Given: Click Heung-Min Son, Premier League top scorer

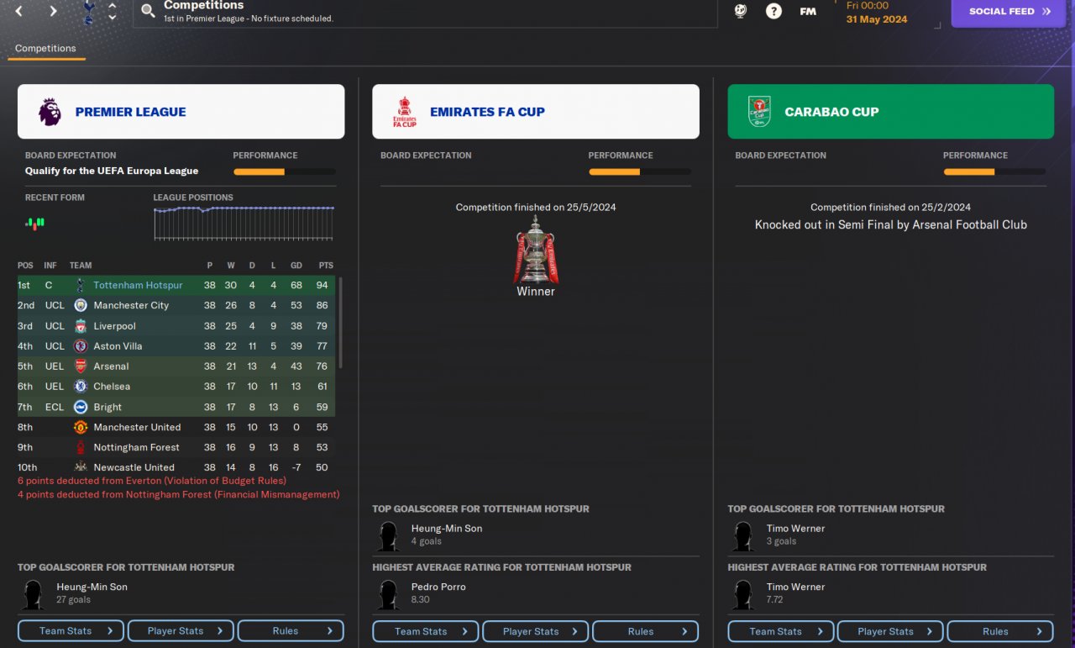Looking at the screenshot, I should click(92, 587).
